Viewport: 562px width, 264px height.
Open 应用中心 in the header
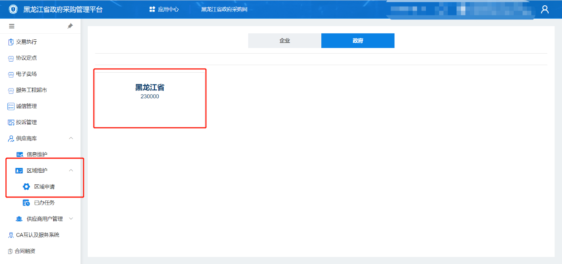point(164,9)
